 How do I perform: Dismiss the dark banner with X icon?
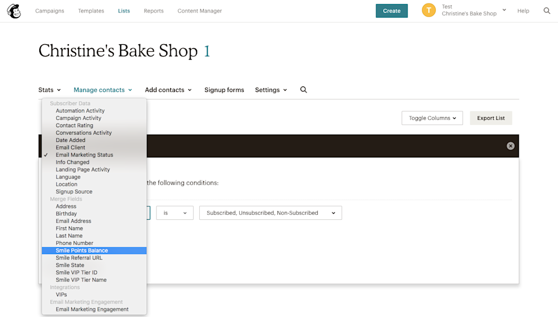(510, 146)
